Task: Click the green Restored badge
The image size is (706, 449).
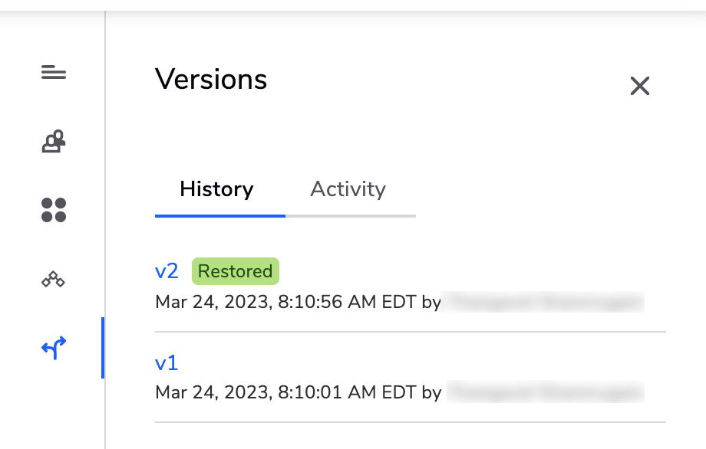Action: pyautogui.click(x=236, y=271)
